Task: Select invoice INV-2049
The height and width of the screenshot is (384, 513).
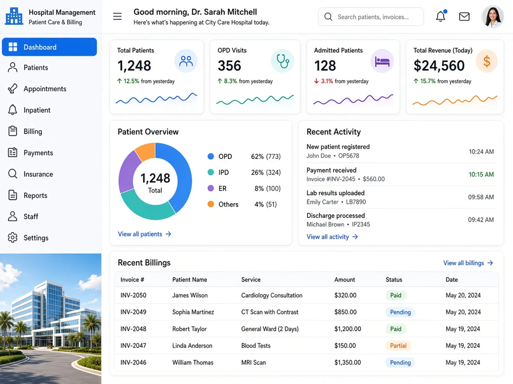Action: (133, 312)
